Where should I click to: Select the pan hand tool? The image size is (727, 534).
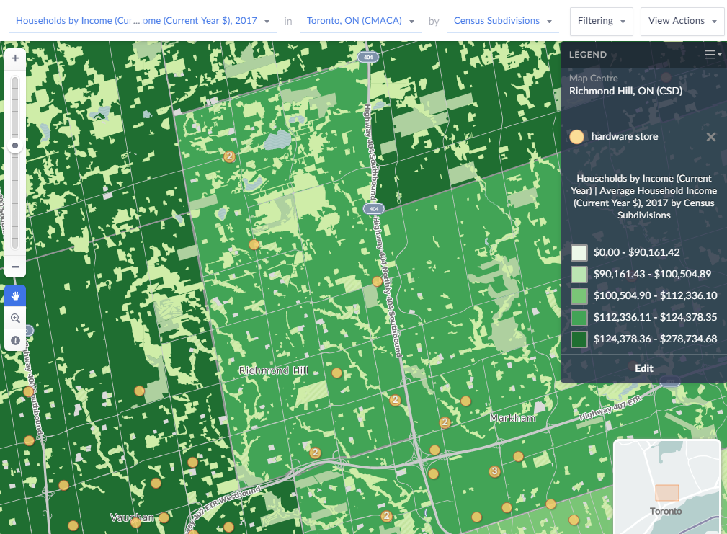pos(15,295)
